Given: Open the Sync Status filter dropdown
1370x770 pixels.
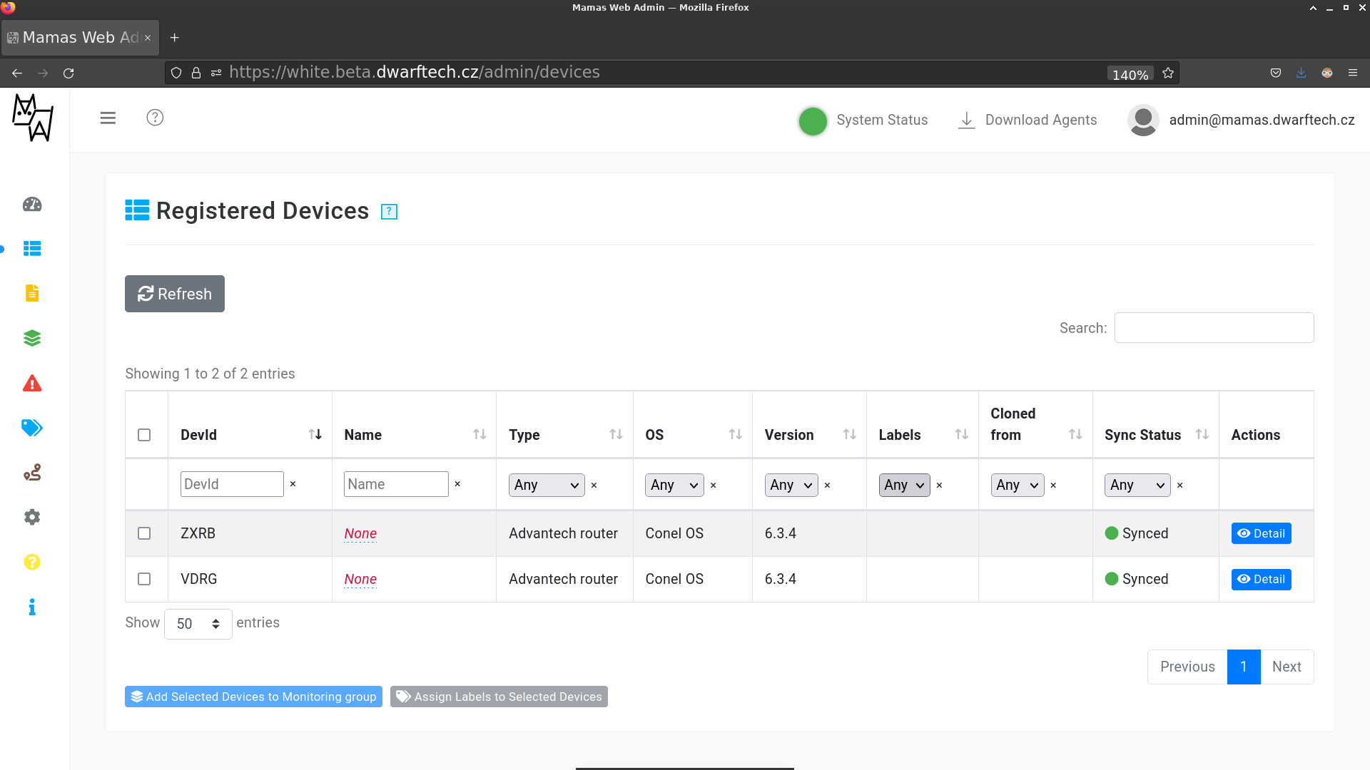Looking at the screenshot, I should click(x=1137, y=485).
